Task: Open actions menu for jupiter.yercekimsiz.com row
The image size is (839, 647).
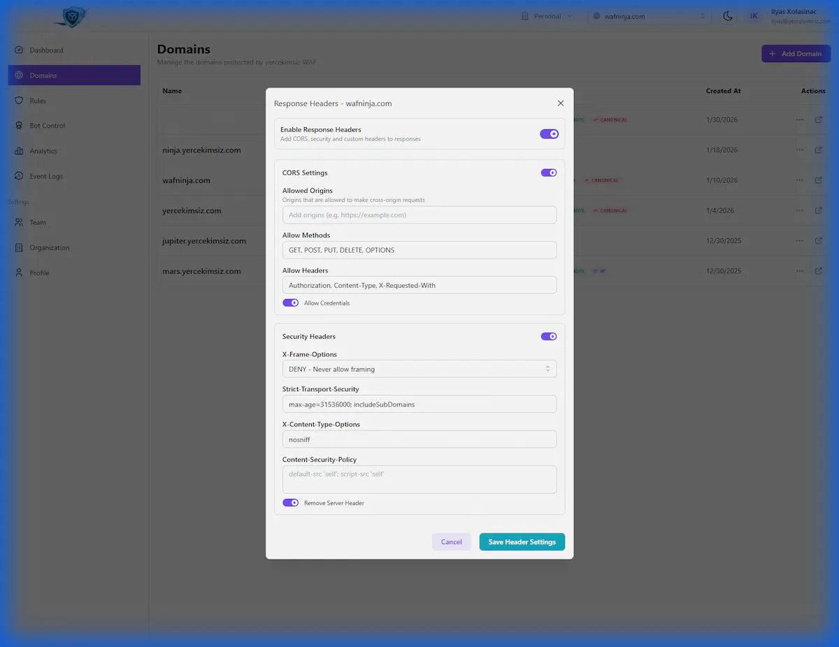Action: click(800, 240)
